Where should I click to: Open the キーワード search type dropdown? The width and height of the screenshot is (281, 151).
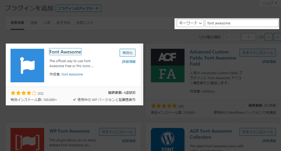click(x=190, y=23)
